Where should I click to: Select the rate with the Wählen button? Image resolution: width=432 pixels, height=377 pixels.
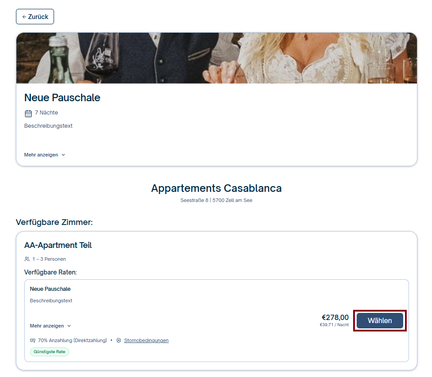(x=380, y=321)
